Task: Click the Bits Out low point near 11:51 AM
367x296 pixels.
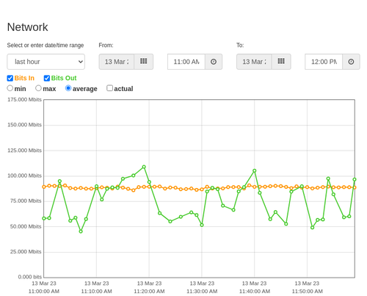Action: (x=312, y=228)
